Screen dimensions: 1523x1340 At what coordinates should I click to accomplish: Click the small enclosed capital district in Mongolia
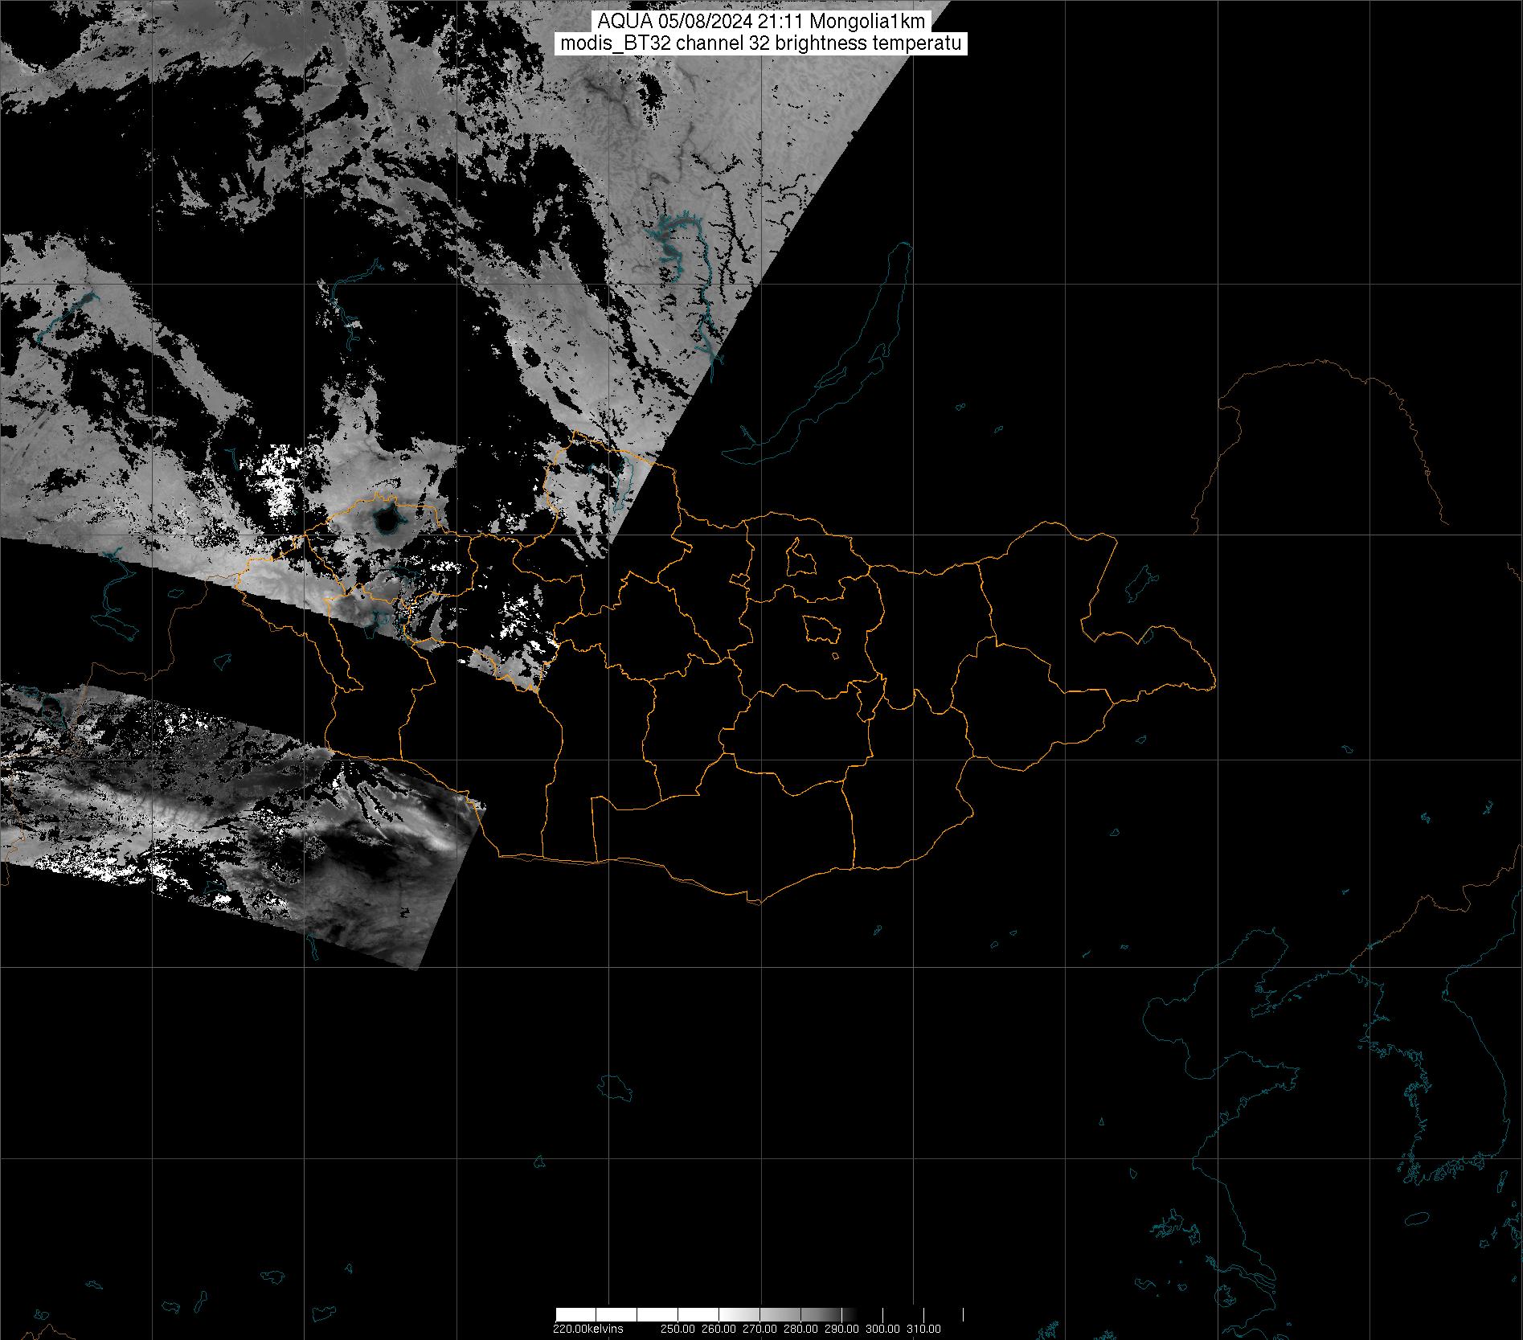(x=821, y=629)
